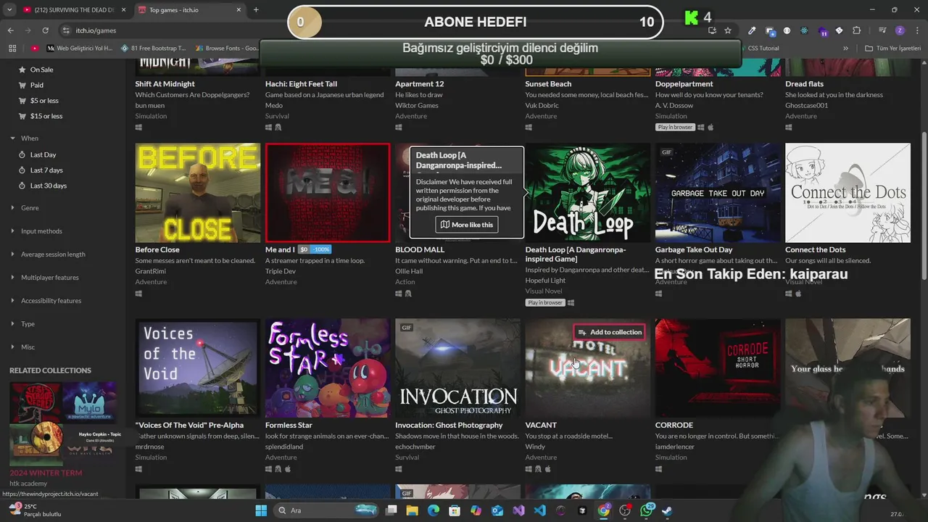
Task: Click the clock icon beside Last 7 days
Action: [x=20, y=170]
